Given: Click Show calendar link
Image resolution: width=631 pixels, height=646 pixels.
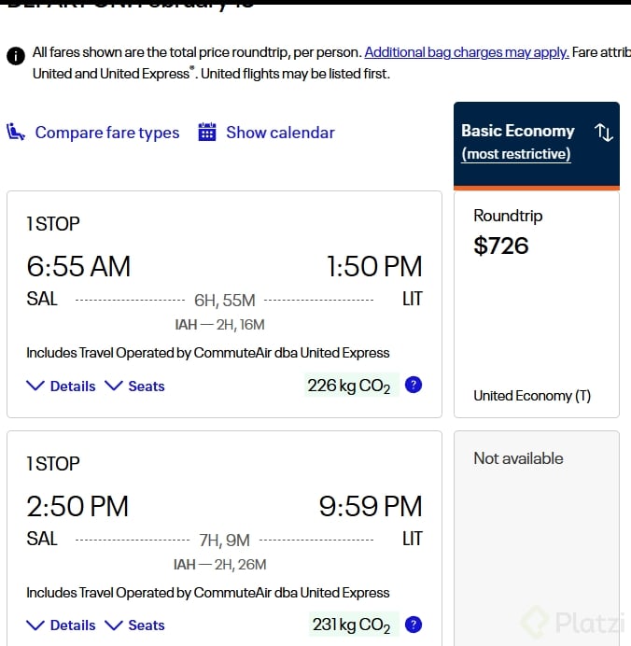Looking at the screenshot, I should [280, 133].
